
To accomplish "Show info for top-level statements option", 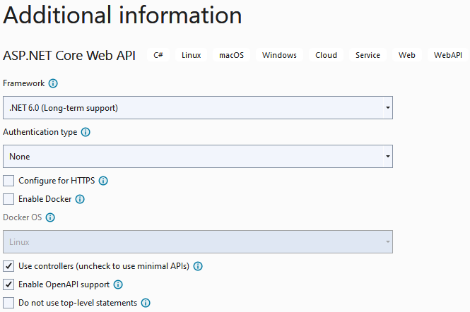I will 146,303.
